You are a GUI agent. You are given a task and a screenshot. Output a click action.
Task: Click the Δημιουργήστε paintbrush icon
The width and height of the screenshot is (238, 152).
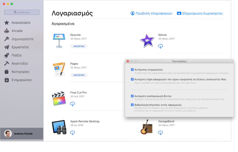pos(7,39)
